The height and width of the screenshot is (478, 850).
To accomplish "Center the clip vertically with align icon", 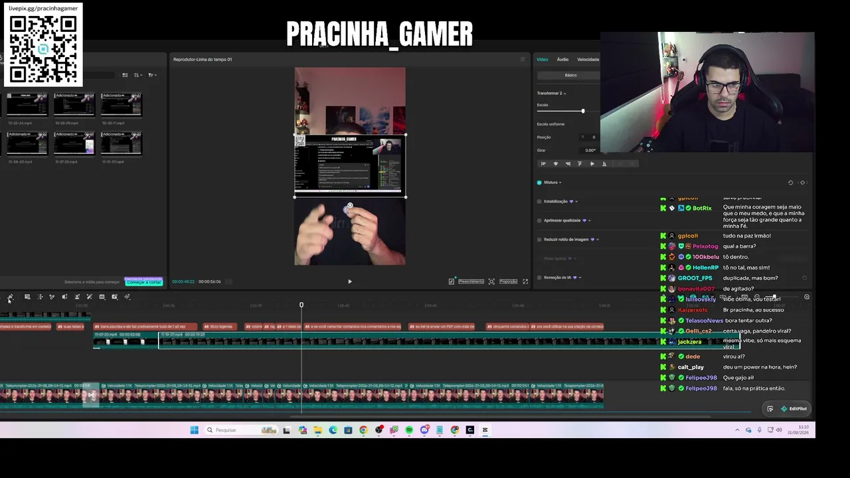I will point(592,163).
